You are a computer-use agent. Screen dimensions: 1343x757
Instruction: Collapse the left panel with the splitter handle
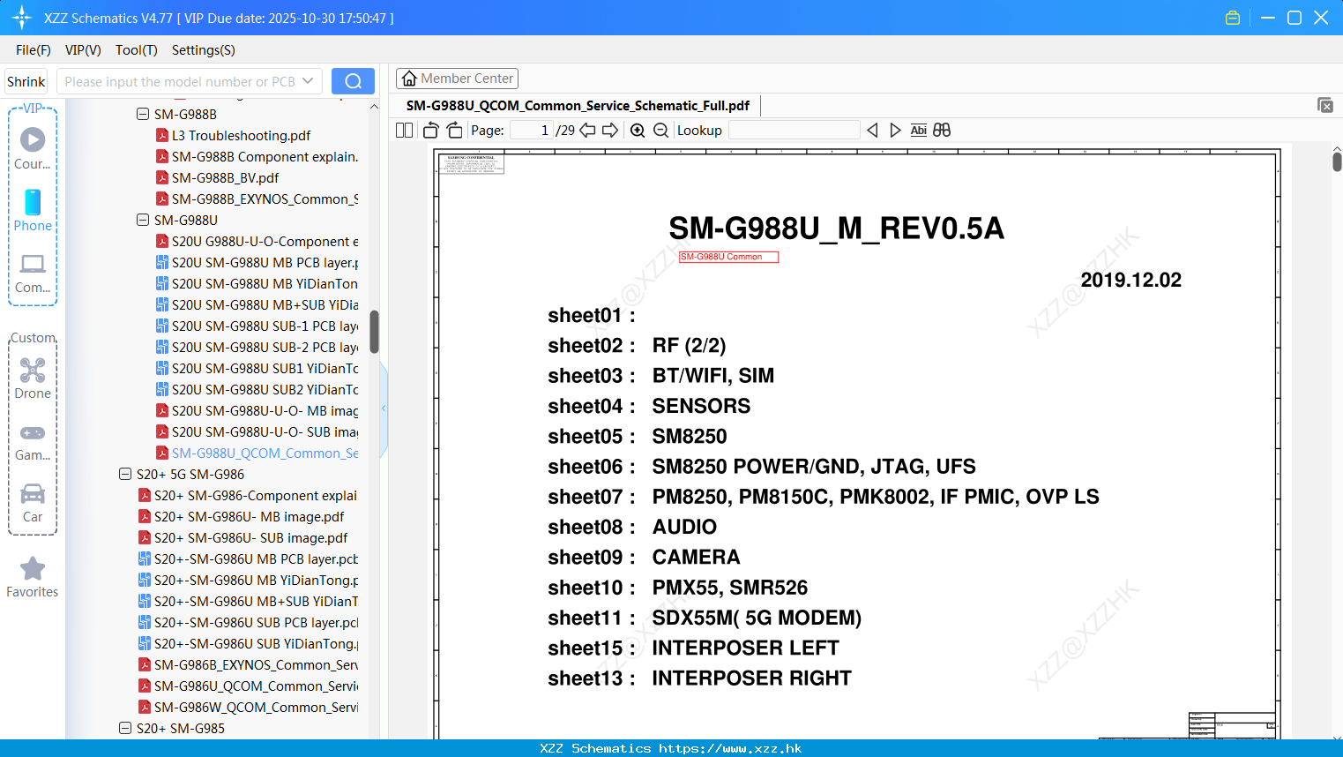[384, 408]
